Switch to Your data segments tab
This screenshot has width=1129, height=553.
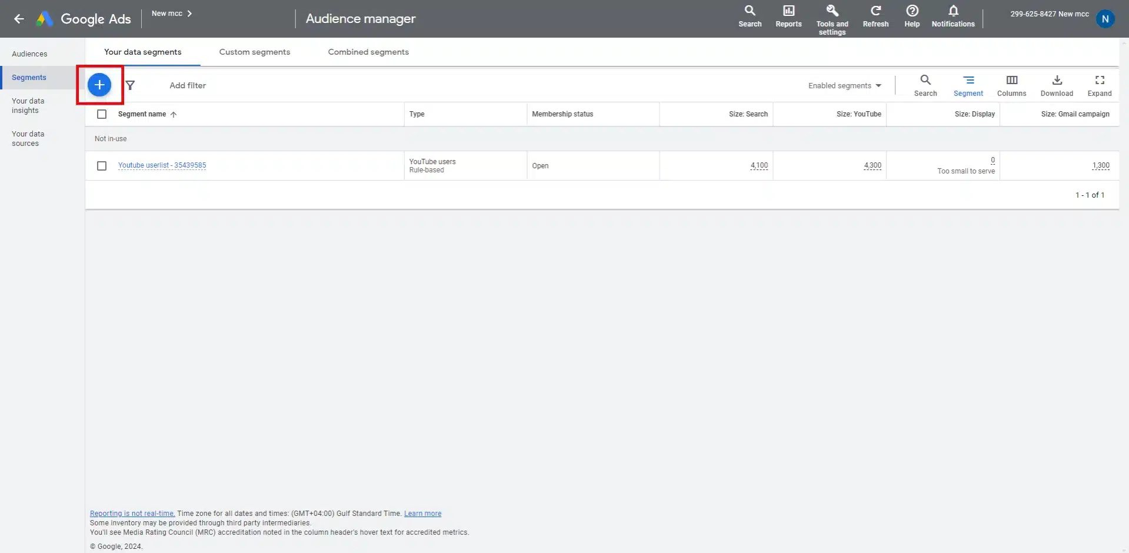point(143,52)
